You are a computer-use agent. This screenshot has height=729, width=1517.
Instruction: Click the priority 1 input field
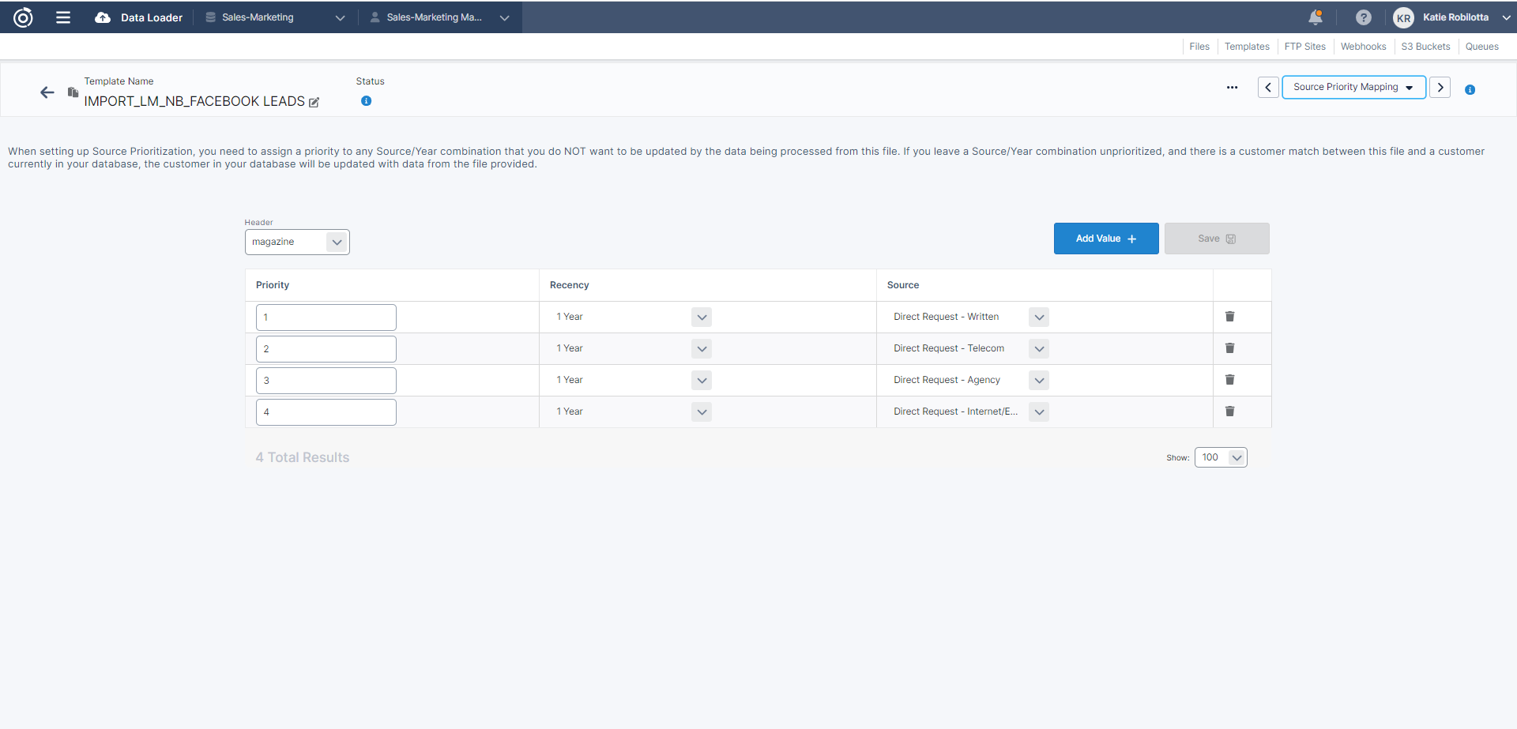(x=326, y=318)
